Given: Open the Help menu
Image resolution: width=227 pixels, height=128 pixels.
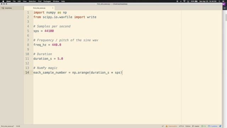Looking at the screenshot, I should pyautogui.click(x=63, y=1).
